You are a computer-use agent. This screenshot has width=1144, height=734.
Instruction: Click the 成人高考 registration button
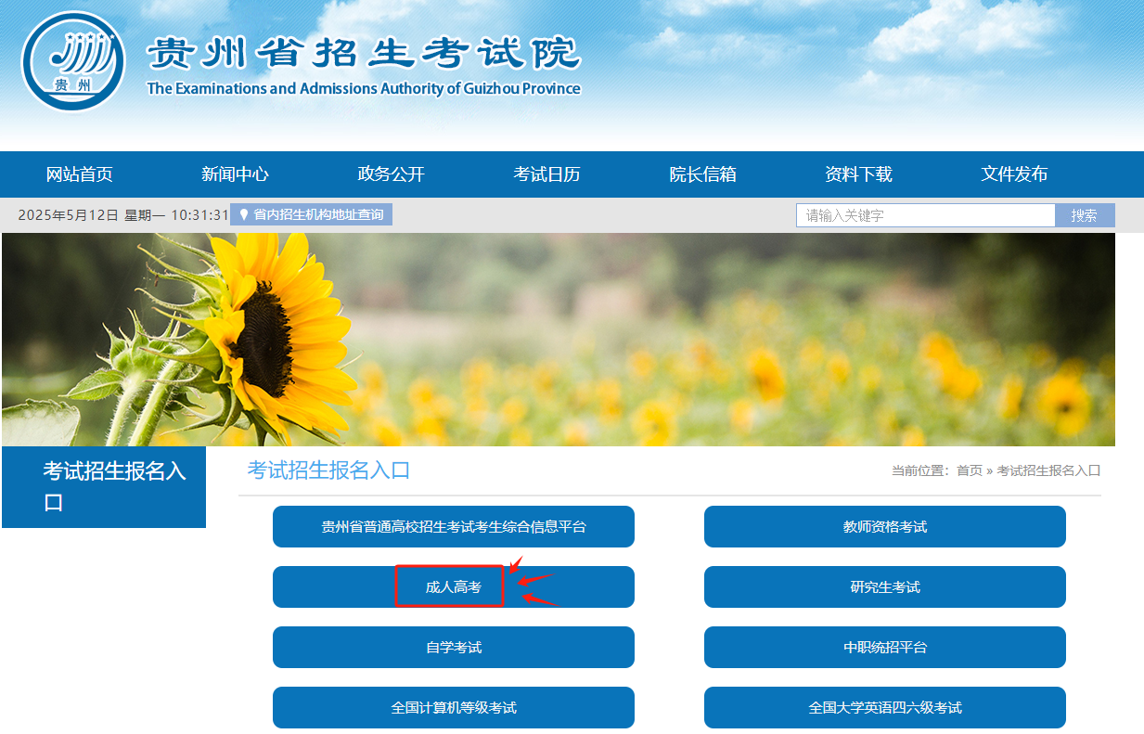(x=452, y=586)
